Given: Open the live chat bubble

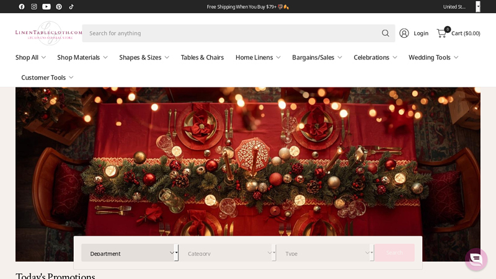Looking at the screenshot, I should (476, 259).
